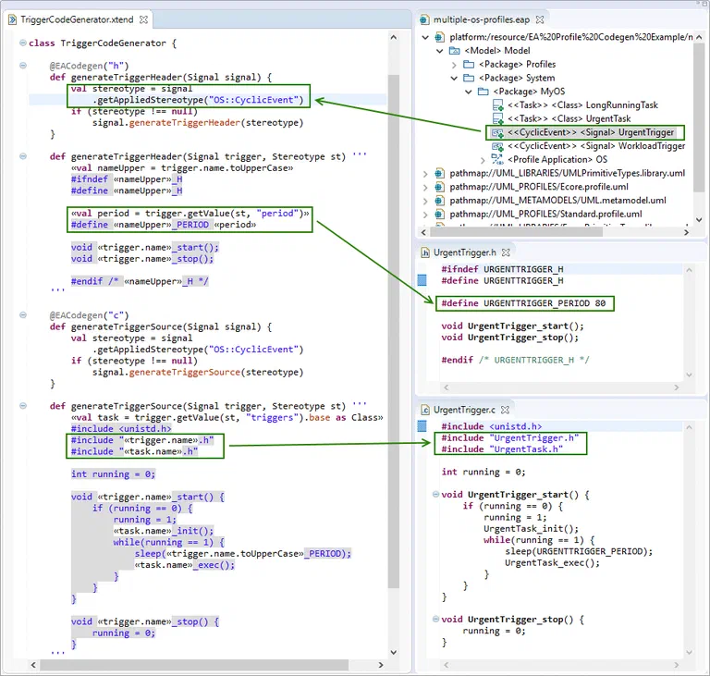Click model tree vertical scrollbar down arrow
Screen dimensions: 710x676
point(699,220)
